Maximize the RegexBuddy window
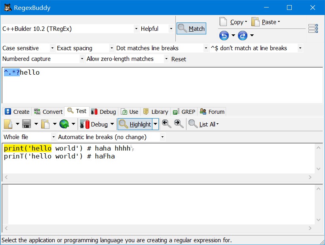The image size is (325, 245). tap(289, 8)
